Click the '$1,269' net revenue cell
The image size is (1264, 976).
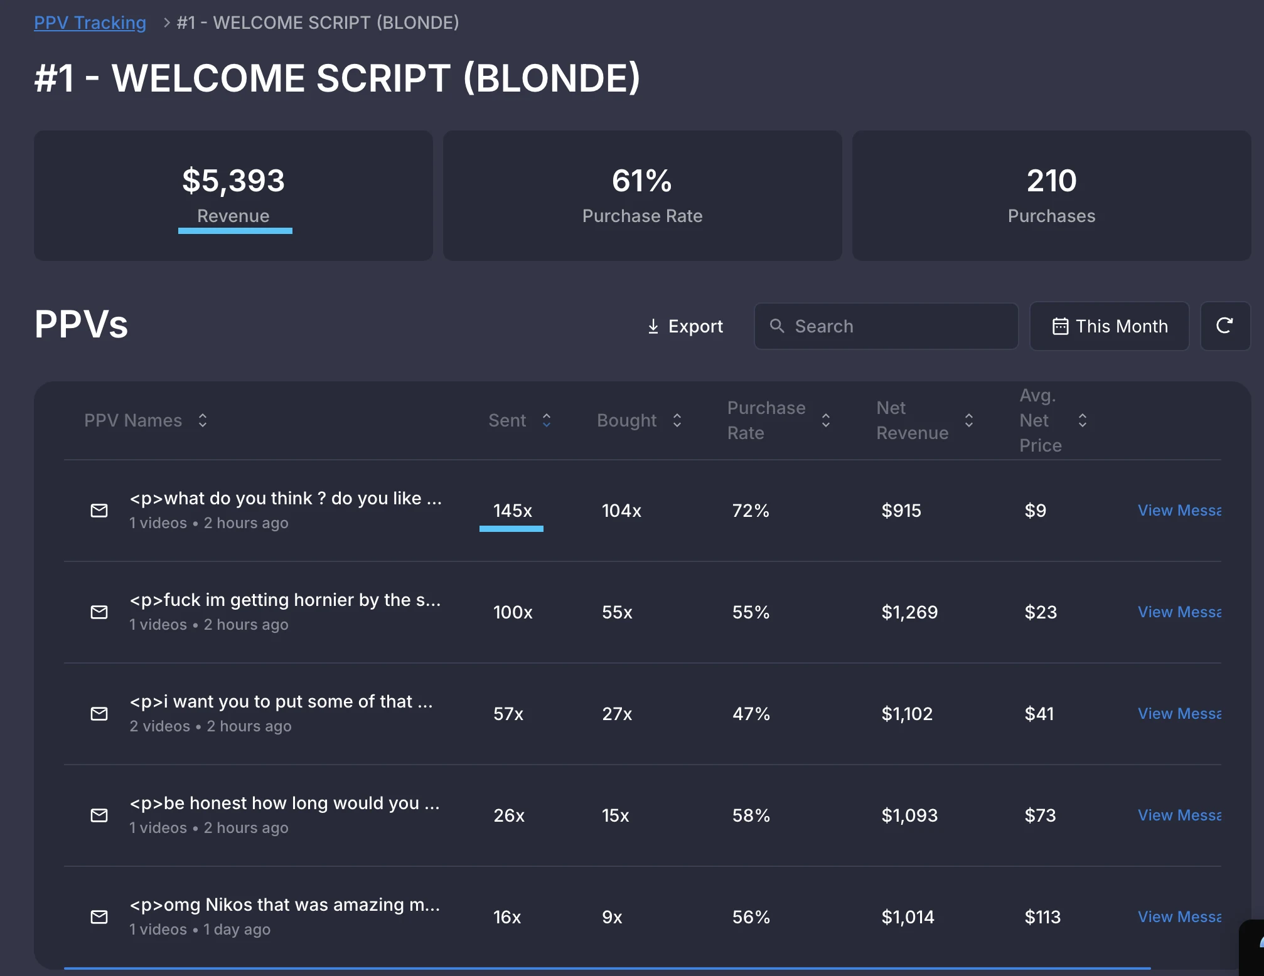(909, 612)
